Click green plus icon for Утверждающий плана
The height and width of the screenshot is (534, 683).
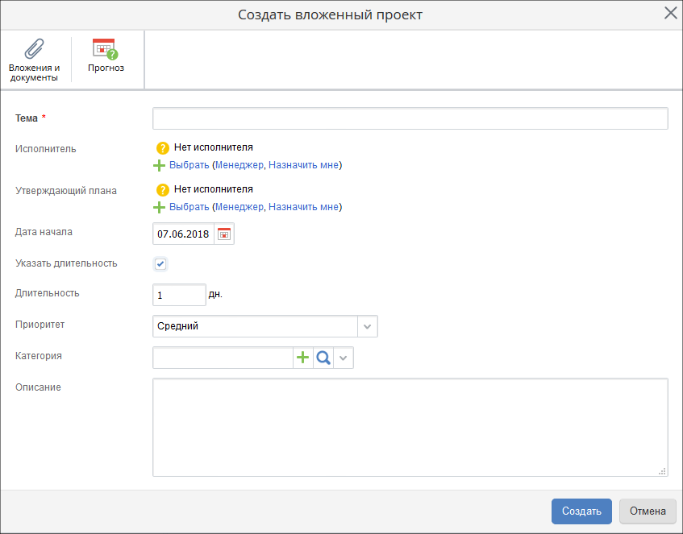[x=160, y=207]
